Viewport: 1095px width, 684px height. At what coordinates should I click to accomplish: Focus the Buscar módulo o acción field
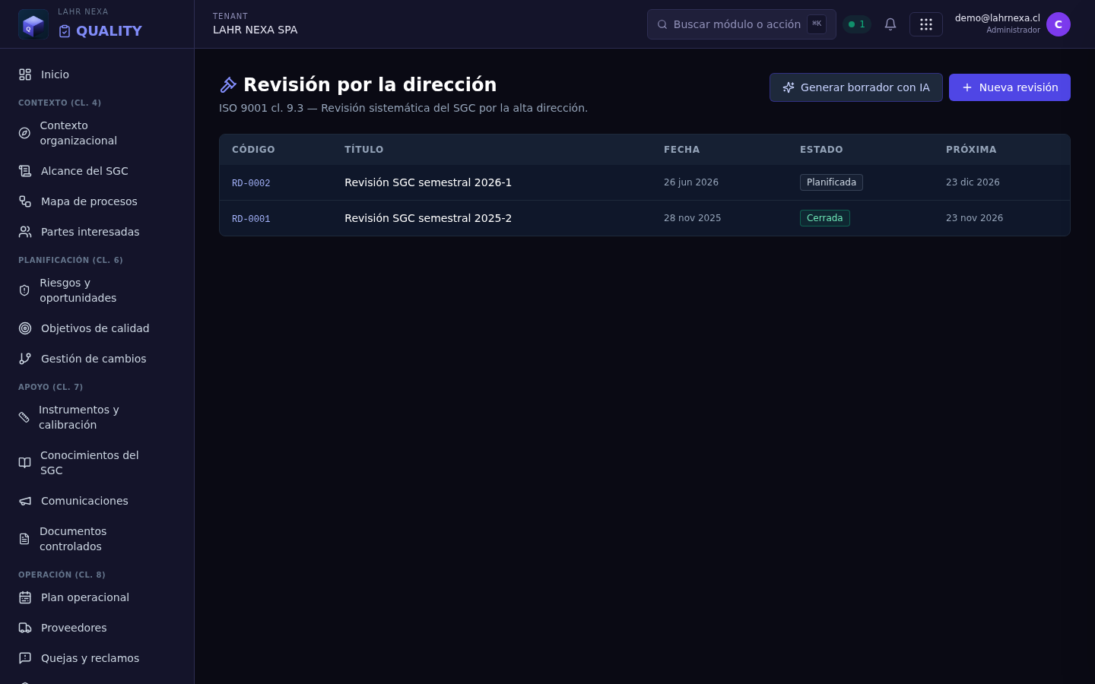(x=741, y=24)
